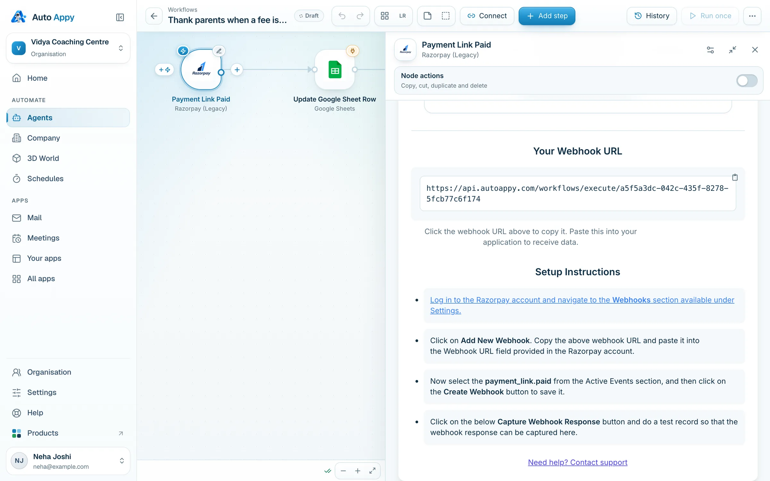Image resolution: width=770 pixels, height=481 pixels.
Task: Undo the last workflow change
Action: [342, 16]
